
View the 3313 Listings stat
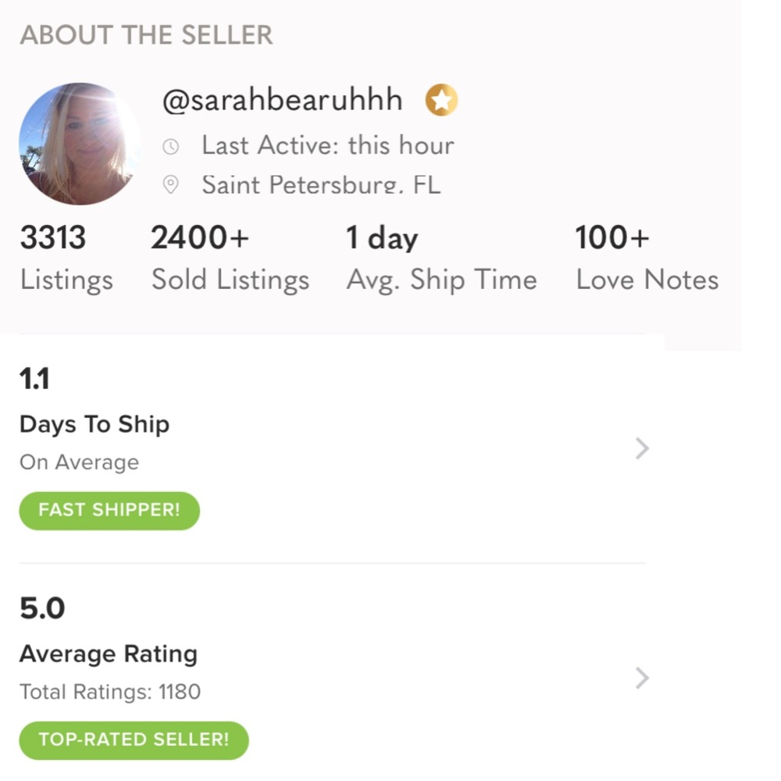[x=66, y=258]
